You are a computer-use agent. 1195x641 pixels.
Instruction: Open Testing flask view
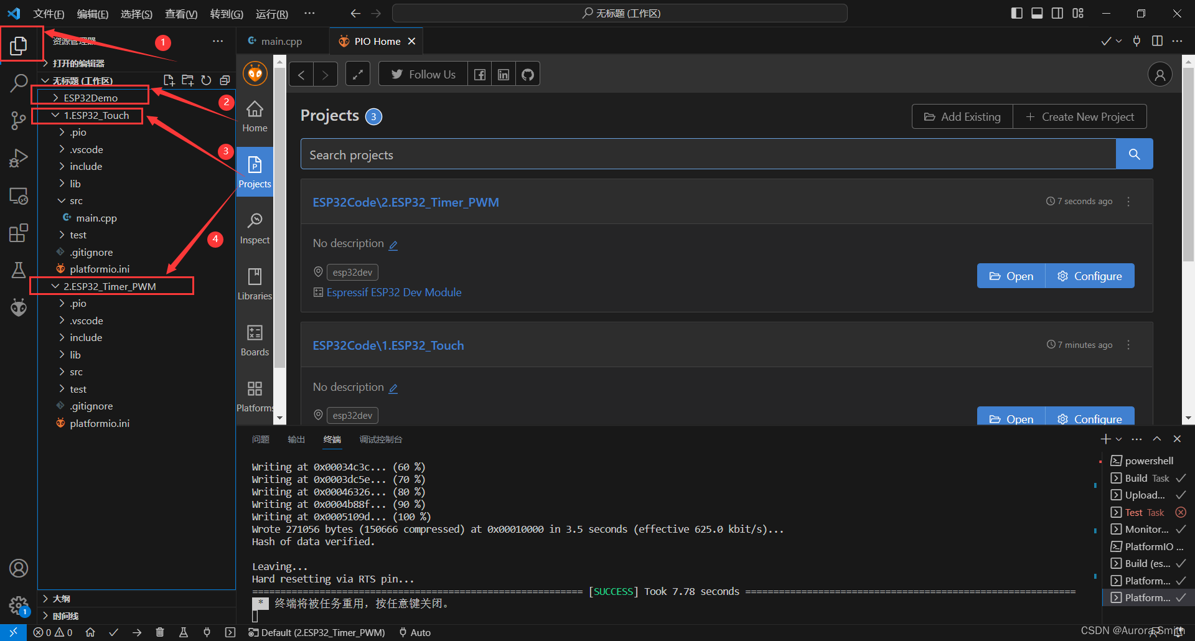click(x=19, y=270)
